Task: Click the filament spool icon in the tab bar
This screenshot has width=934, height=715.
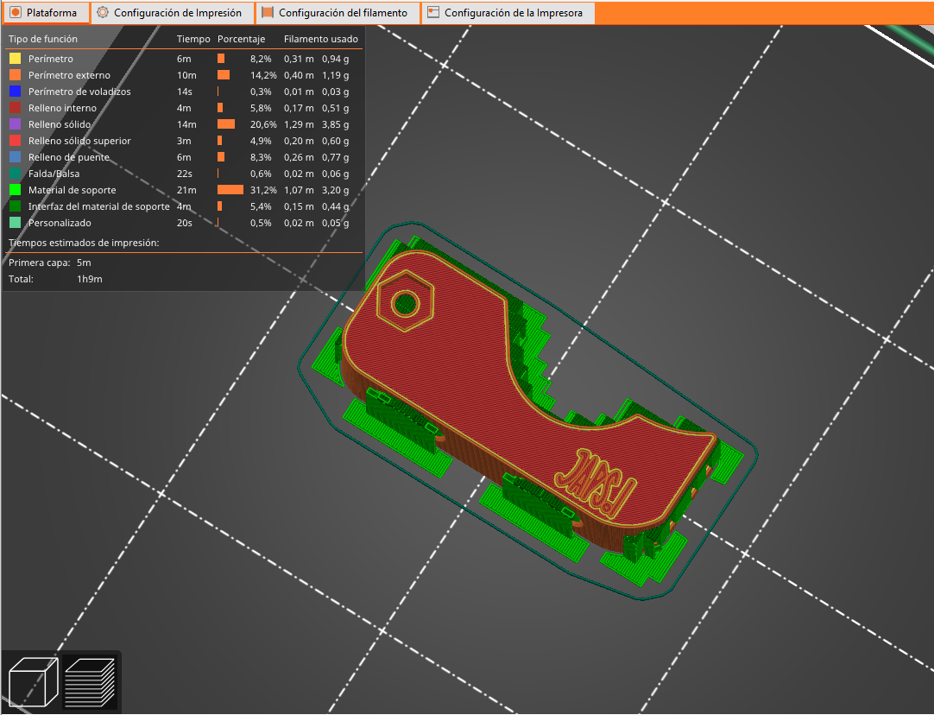Action: [268, 13]
